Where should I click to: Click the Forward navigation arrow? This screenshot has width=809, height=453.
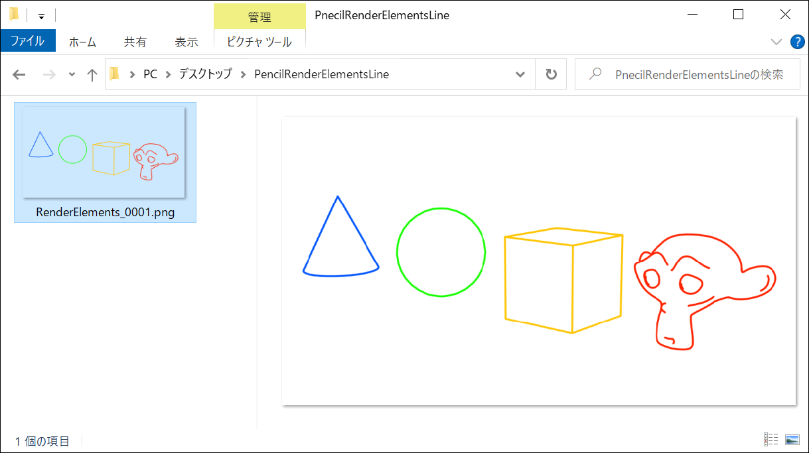(x=49, y=74)
